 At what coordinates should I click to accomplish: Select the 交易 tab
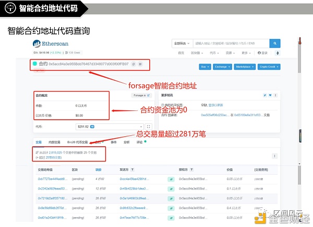pos(39,142)
